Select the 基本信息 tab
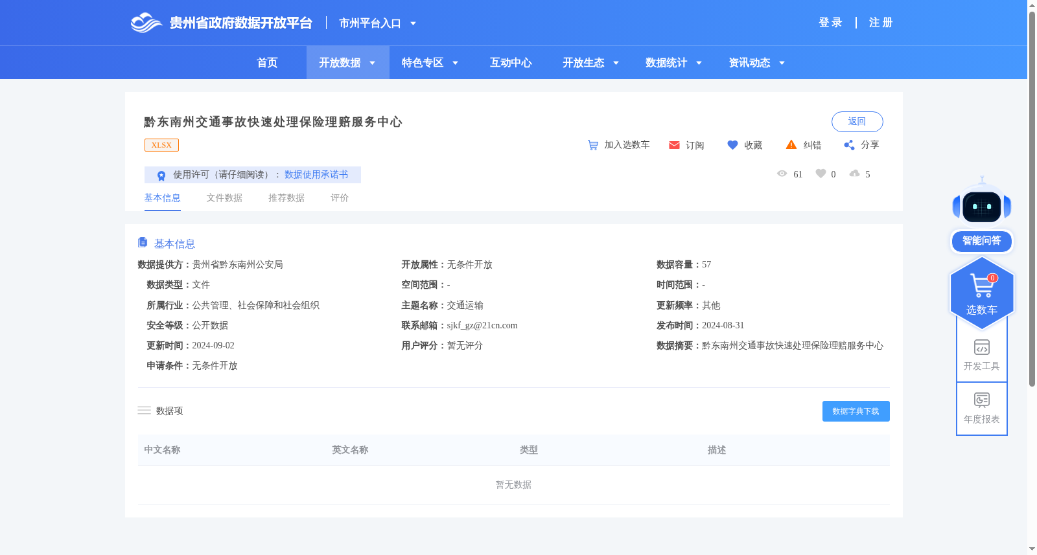1037x555 pixels. 162,198
